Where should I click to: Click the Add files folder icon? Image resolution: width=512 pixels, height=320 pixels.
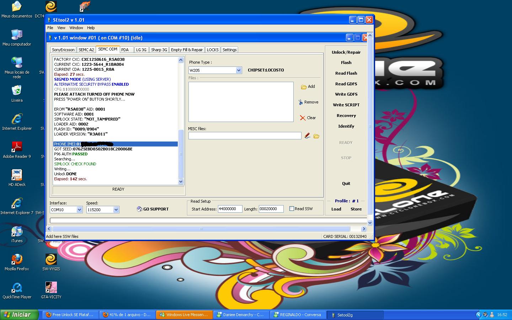(304, 87)
